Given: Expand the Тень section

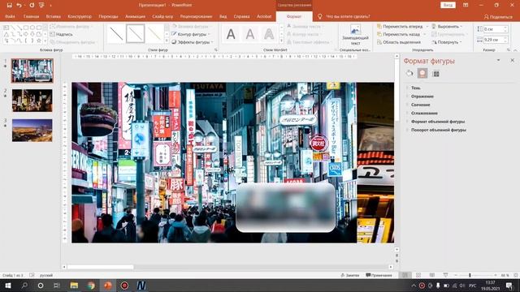Looking at the screenshot, I should (x=415, y=88).
